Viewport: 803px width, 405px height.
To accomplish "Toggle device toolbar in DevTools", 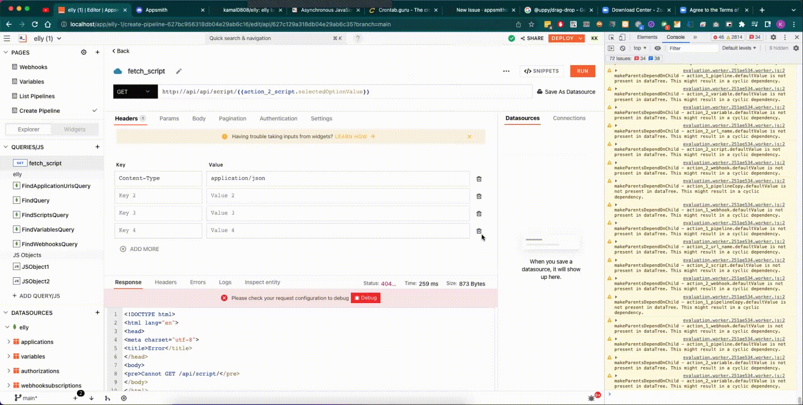I will [x=622, y=38].
